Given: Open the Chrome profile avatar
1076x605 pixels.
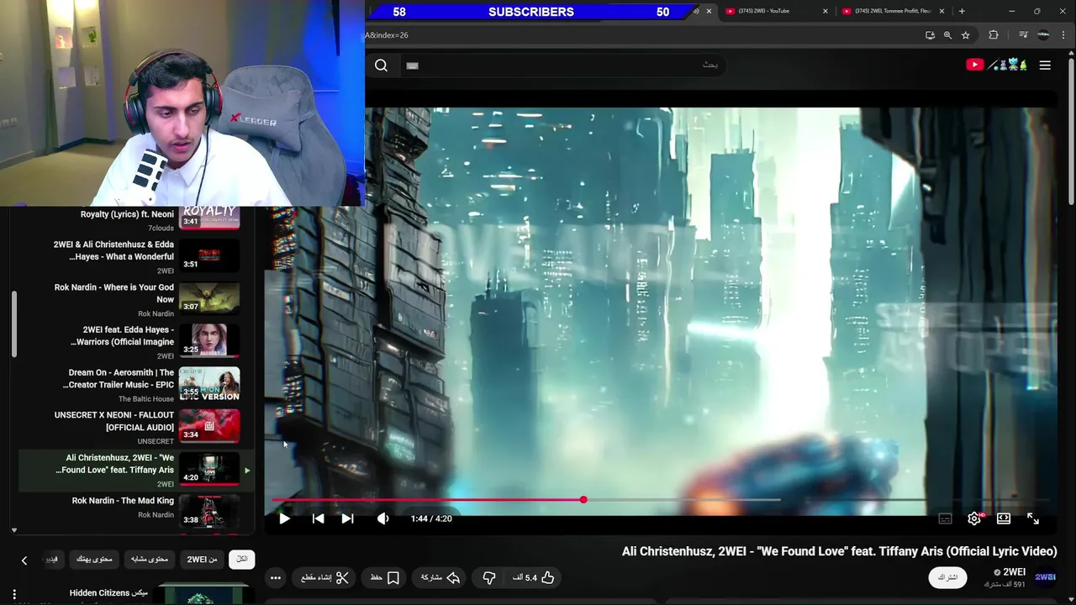Looking at the screenshot, I should [x=1043, y=35].
